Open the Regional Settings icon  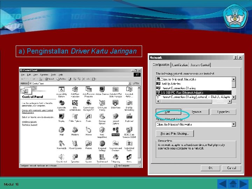102,146
